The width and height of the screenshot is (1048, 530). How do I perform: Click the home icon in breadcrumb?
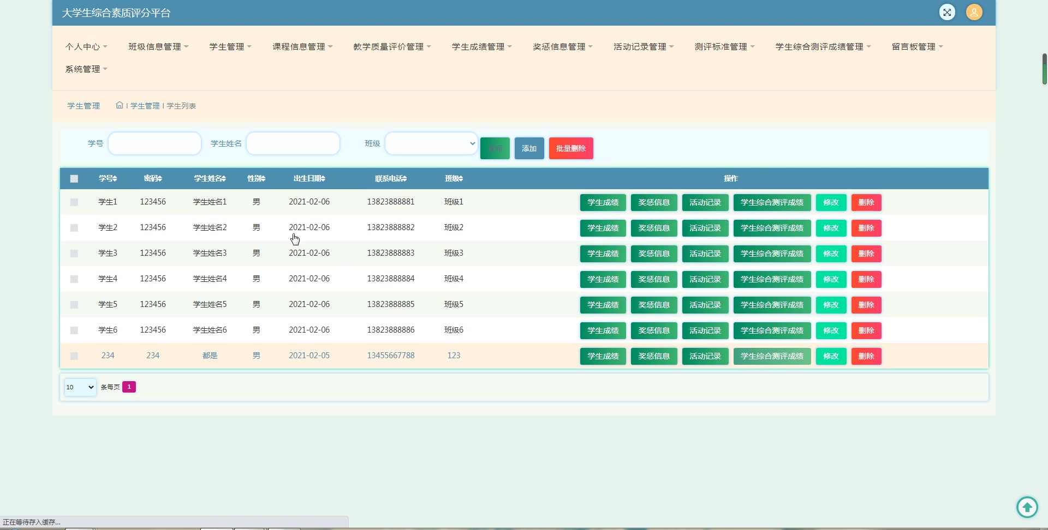[x=120, y=105]
